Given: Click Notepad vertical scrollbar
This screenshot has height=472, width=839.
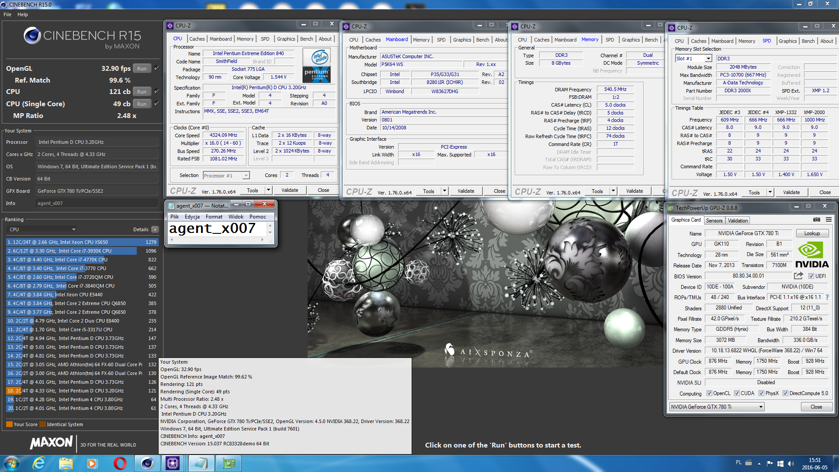Looking at the screenshot, I should [270, 229].
